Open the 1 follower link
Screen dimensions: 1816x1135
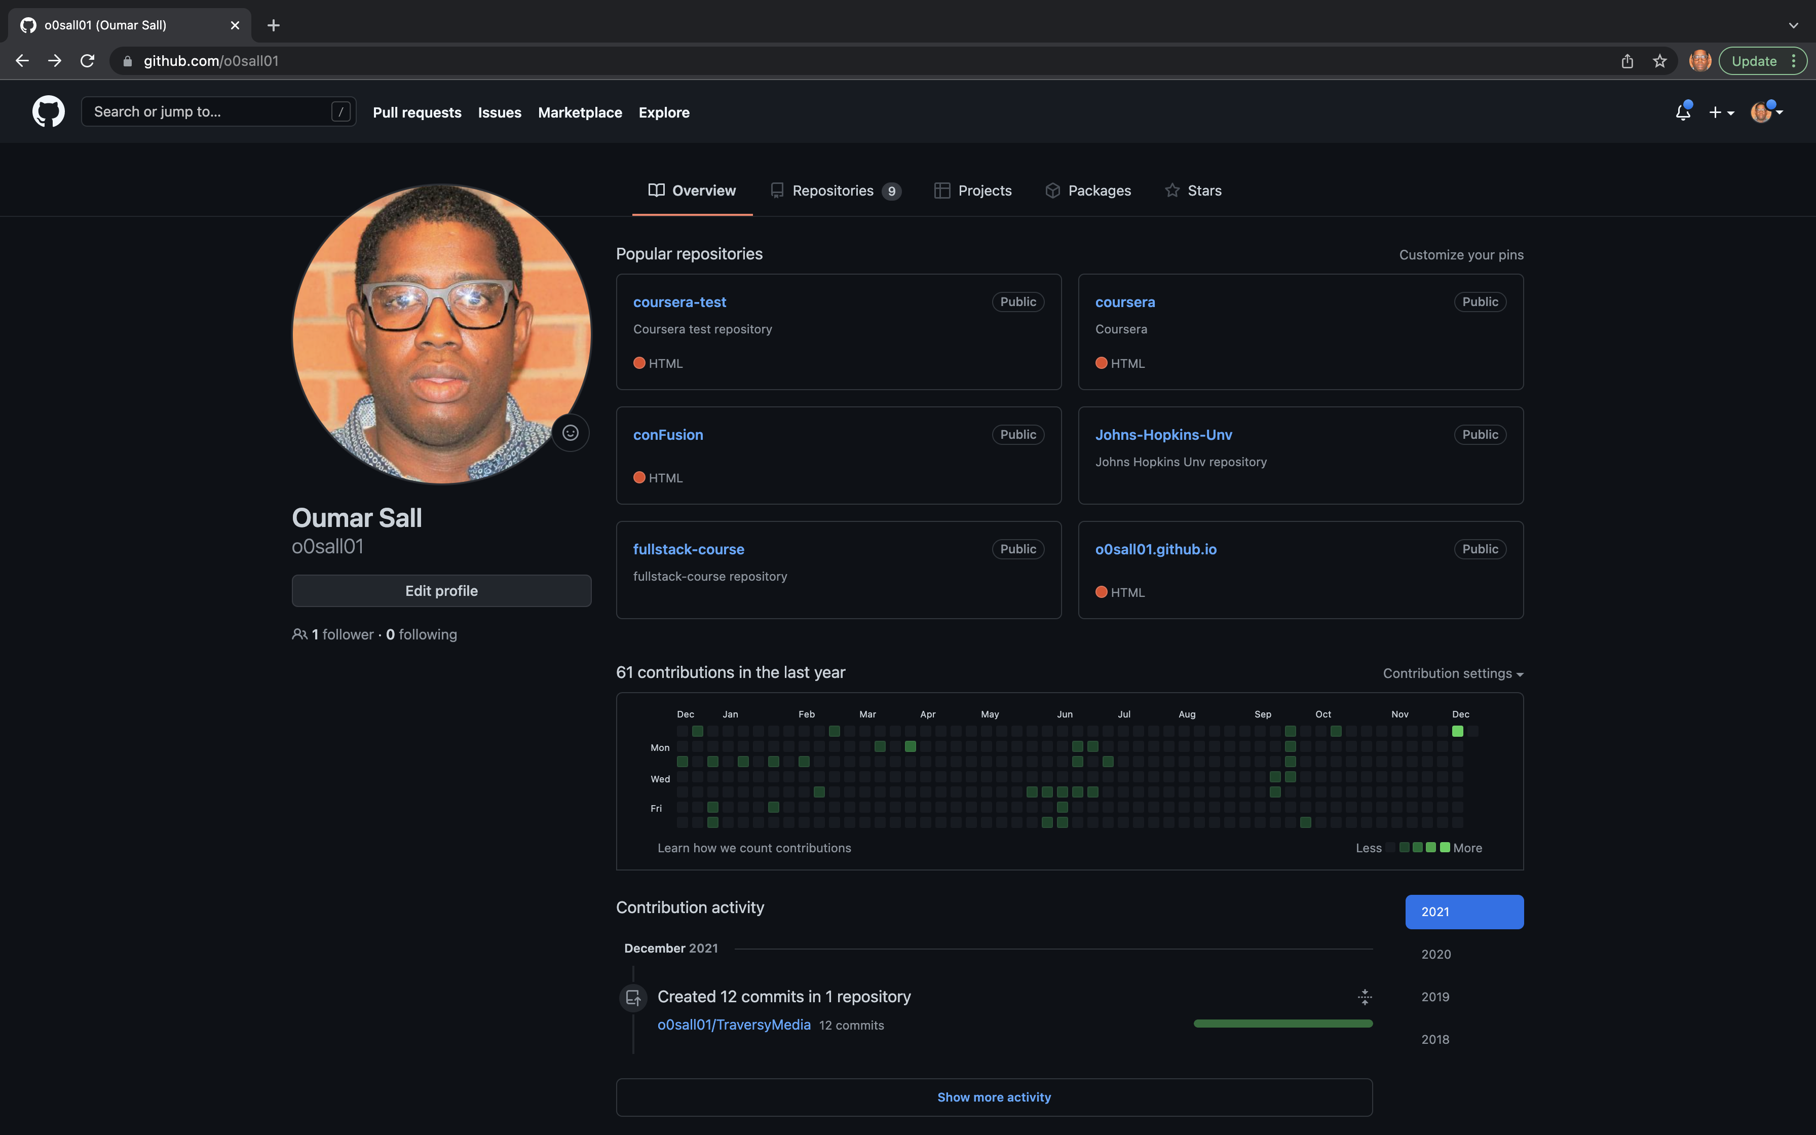pos(342,634)
